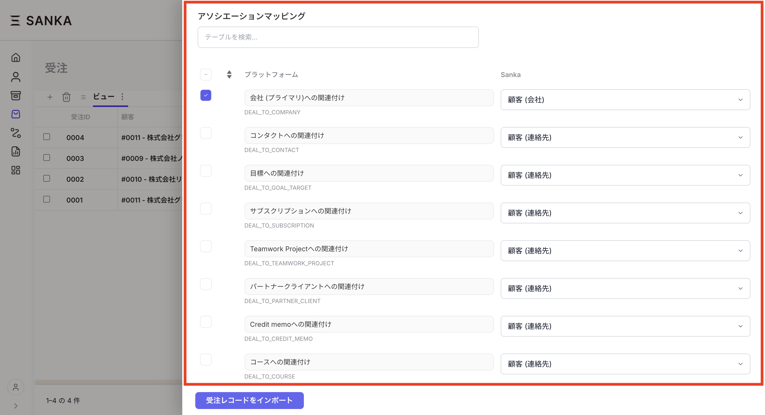Enable the DEAL_TO_SUBSCRIPTION mapping checkbox
This screenshot has width=765, height=415.
click(x=206, y=209)
